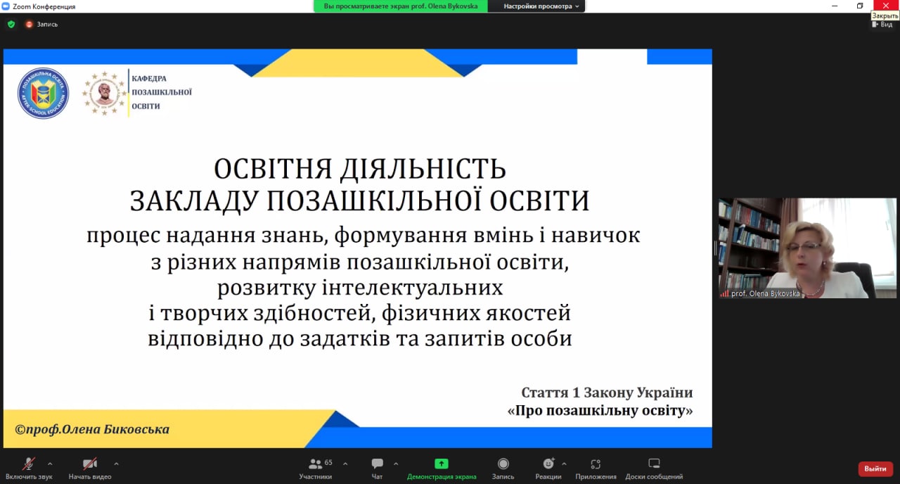Click the red Выйти leave button

(x=875, y=469)
